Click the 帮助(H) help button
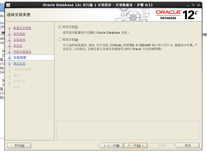This screenshot has width=207, height=152. pos(19,146)
